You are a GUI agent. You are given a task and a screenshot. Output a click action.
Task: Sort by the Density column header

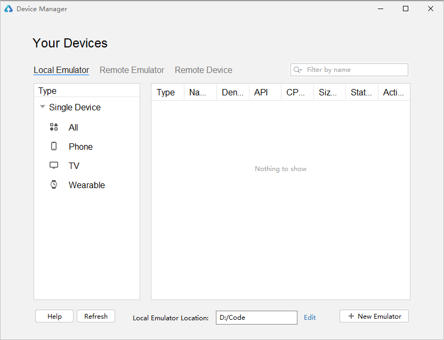[233, 92]
